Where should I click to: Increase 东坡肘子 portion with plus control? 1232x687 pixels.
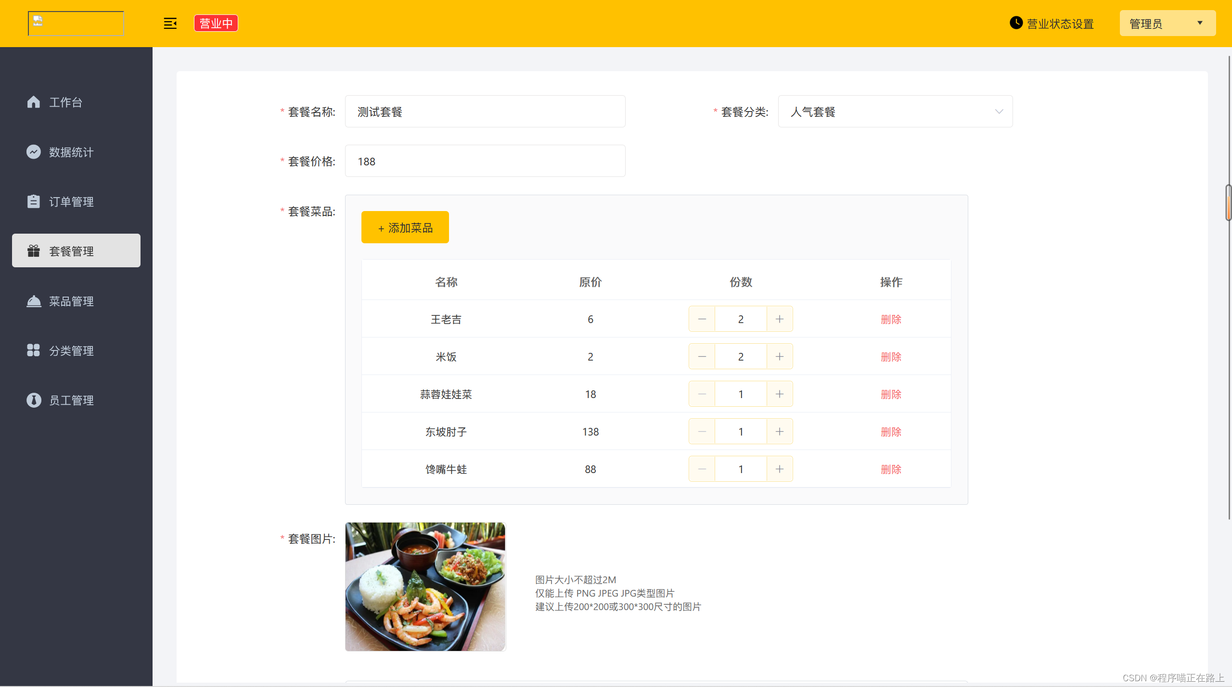(780, 431)
